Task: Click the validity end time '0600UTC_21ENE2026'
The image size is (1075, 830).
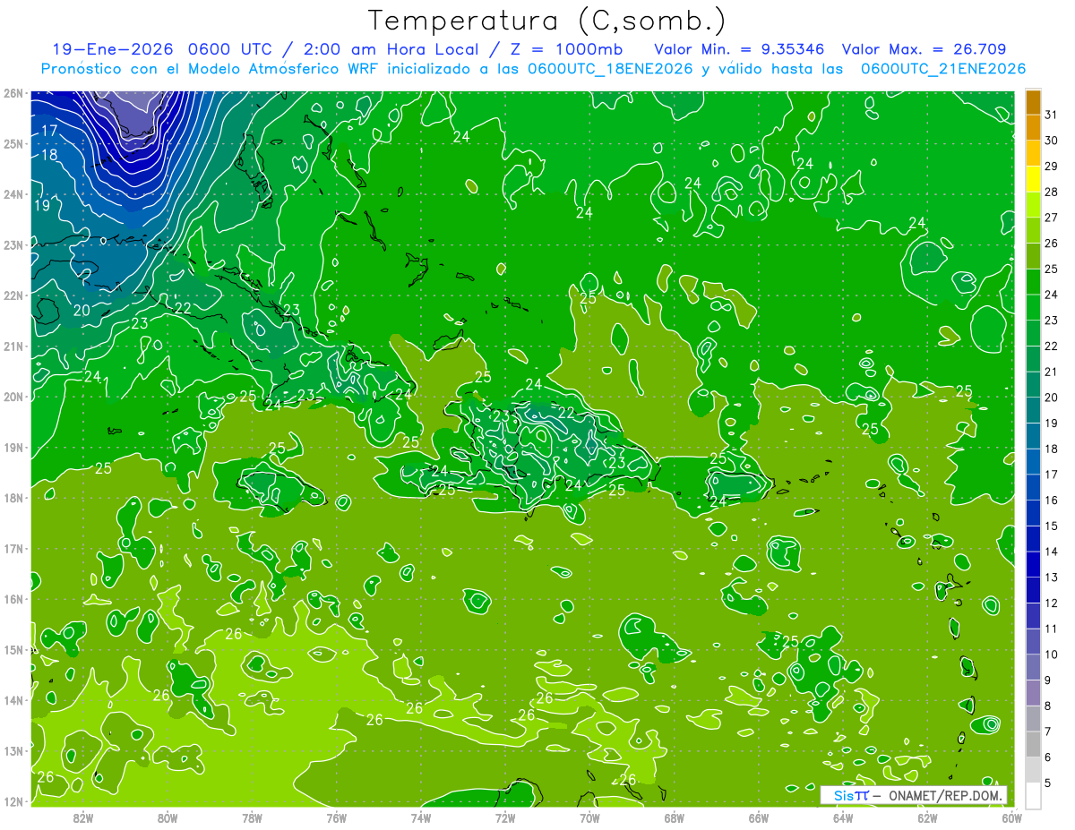Action: point(943,69)
